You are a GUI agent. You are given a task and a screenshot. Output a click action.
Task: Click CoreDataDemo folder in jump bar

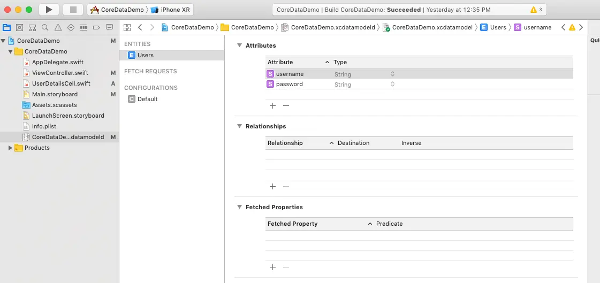(x=248, y=27)
